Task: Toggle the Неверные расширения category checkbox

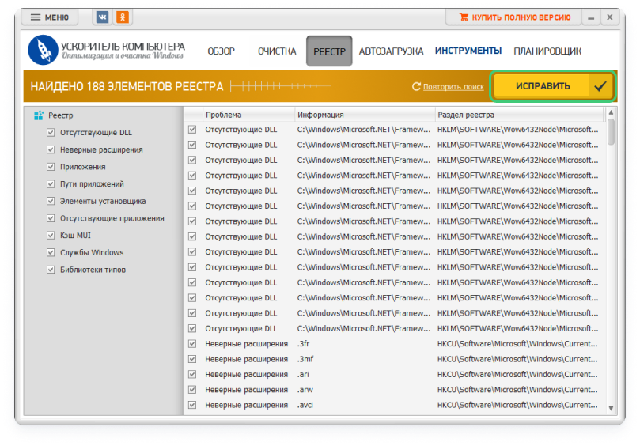Action: pyautogui.click(x=51, y=149)
